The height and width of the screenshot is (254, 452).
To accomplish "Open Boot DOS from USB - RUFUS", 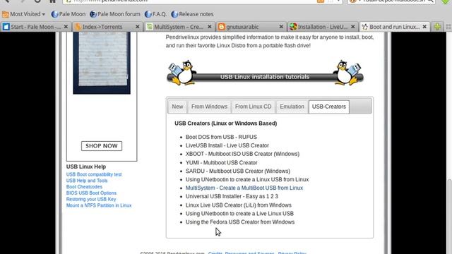I will pos(221,137).
